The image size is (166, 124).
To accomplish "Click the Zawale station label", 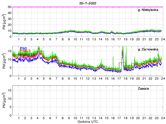I will (x=143, y=89).
